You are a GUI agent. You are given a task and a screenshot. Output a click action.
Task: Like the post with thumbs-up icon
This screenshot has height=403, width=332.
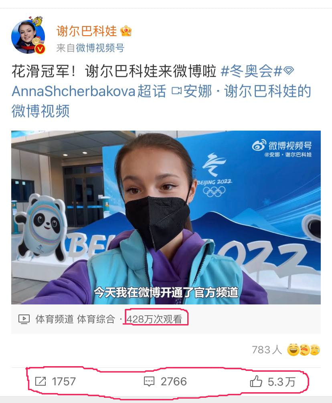(256, 381)
